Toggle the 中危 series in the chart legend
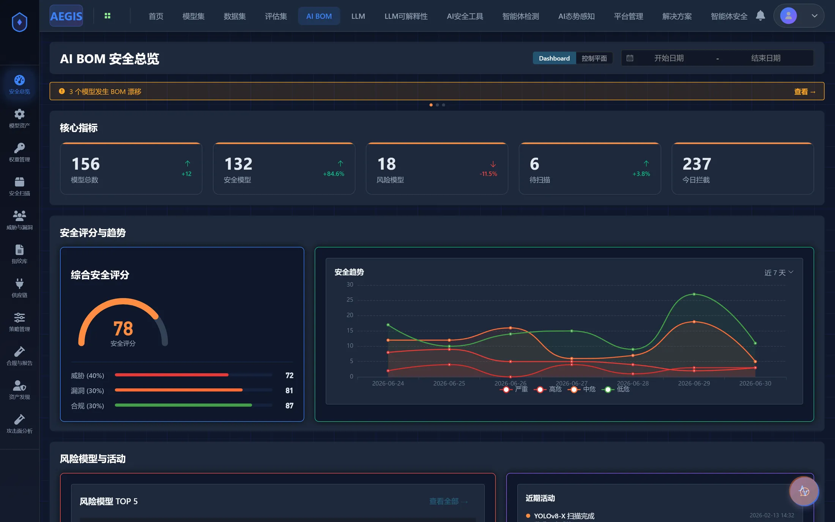 581,389
